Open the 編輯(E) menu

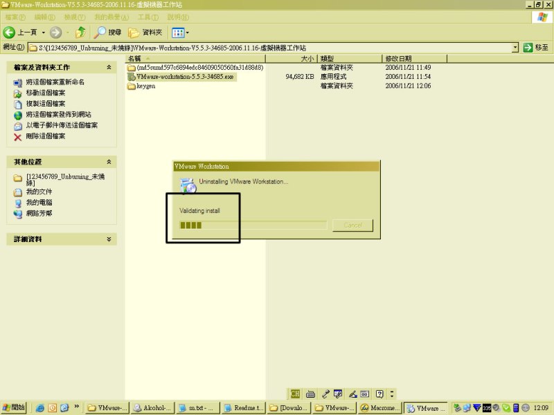coord(44,17)
